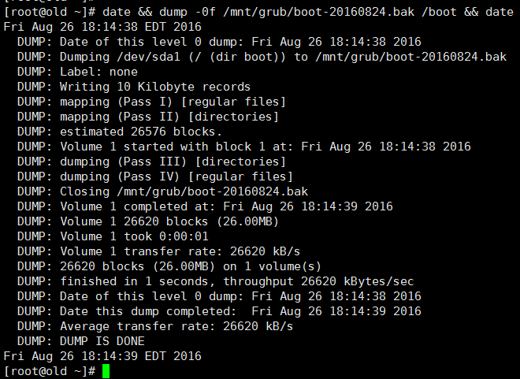The image size is (520, 379).
Task: Click the 'Writing 10 Kilobyte records' line
Action: [x=134, y=87]
